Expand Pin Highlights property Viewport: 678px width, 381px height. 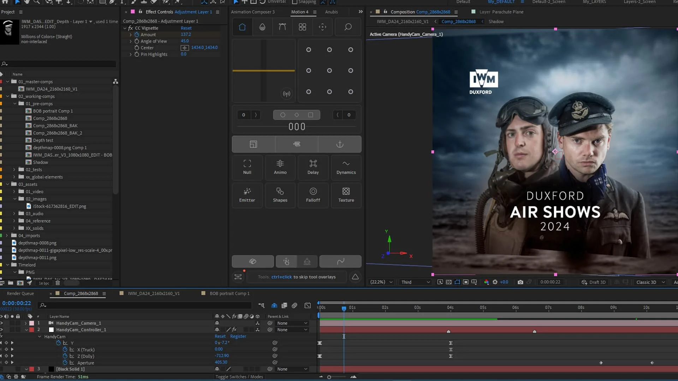point(131,54)
